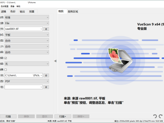Click the 保存+ button
The image size is (164, 123).
coord(81,116)
